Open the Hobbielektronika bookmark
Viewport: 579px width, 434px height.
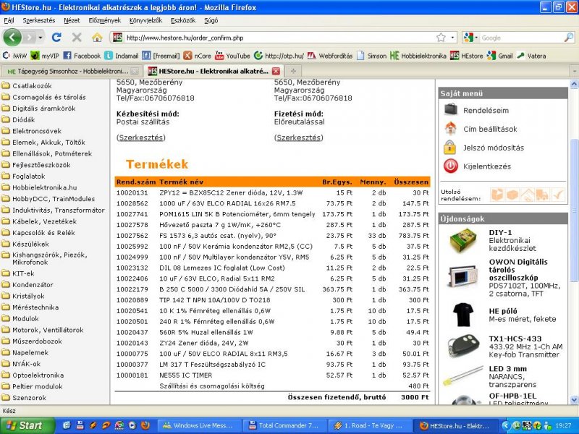tap(418, 56)
